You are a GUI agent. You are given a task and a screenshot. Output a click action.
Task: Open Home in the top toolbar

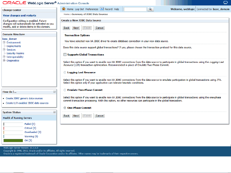pyautogui.click(x=70, y=9)
